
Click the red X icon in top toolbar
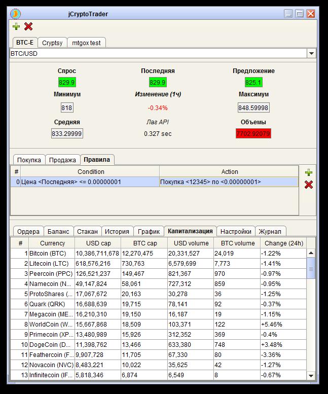coord(28,26)
